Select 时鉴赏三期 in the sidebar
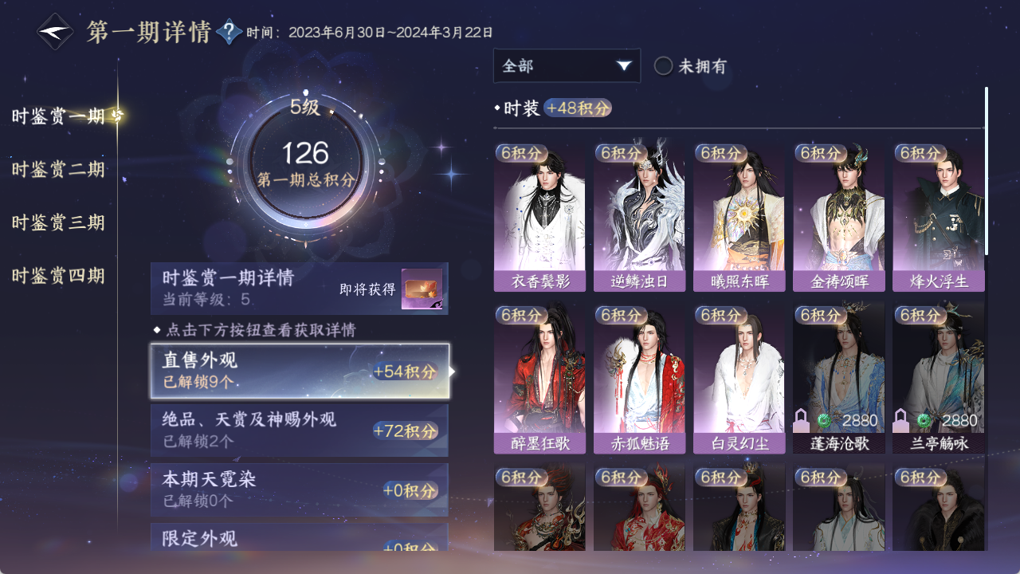 pyautogui.click(x=58, y=222)
